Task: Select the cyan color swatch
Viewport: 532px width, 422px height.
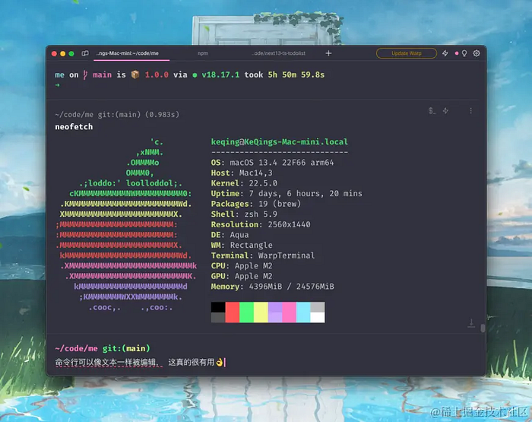Action: (x=303, y=312)
